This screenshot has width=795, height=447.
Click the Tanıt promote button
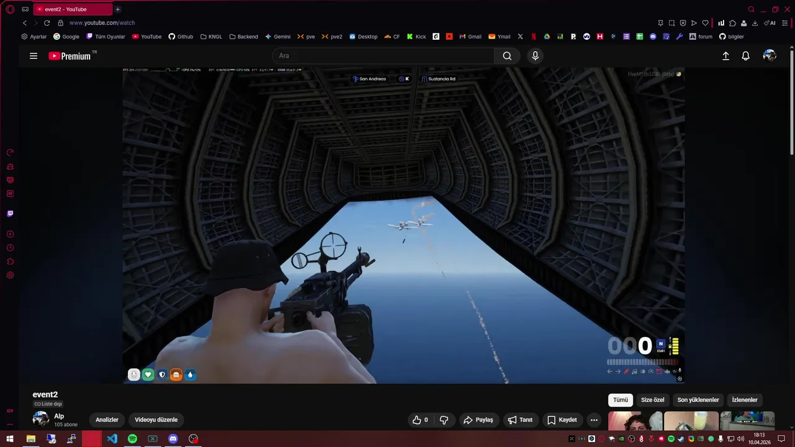point(520,420)
